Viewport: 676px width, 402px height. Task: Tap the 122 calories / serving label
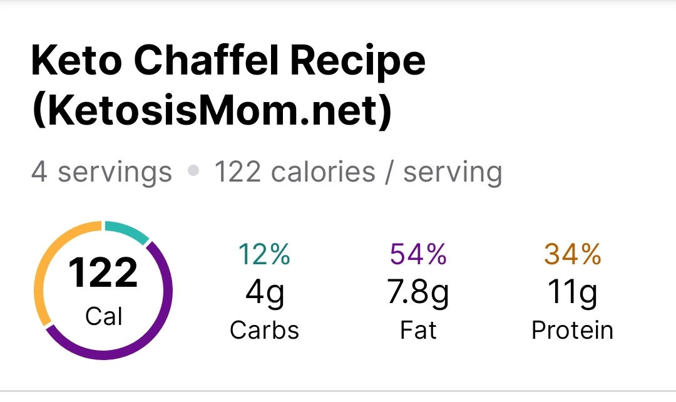[x=358, y=172]
